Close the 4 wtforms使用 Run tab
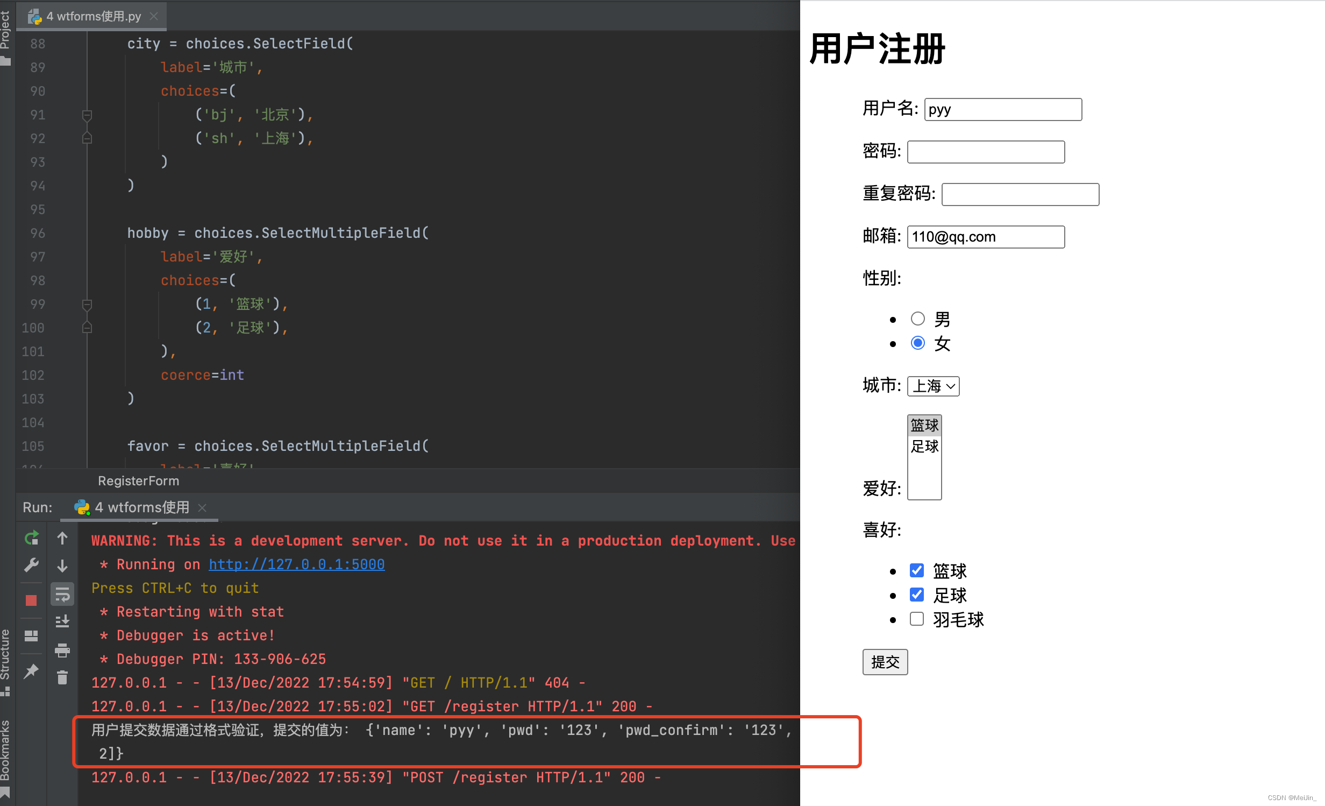The width and height of the screenshot is (1325, 806). (202, 507)
